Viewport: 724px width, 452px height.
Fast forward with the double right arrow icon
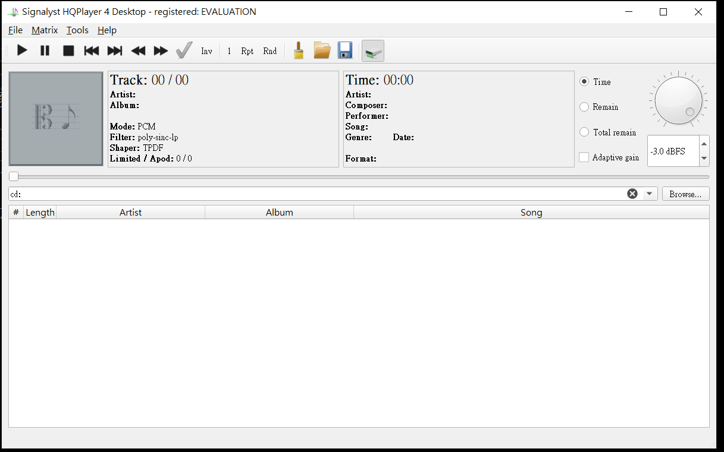click(161, 50)
